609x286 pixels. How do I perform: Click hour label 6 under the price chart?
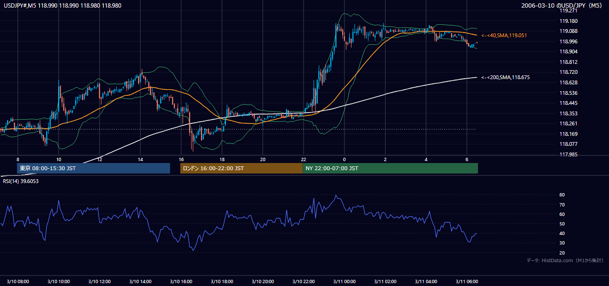[x=467, y=159]
